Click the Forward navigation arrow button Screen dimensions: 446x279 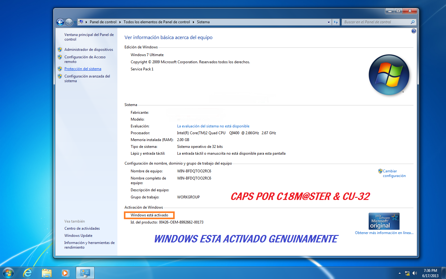pos(69,22)
